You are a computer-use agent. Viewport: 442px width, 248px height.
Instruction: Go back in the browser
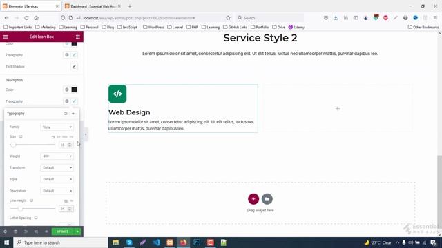[6, 18]
